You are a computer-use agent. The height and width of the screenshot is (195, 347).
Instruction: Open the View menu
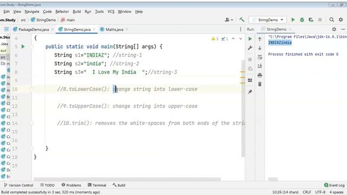pos(17,11)
